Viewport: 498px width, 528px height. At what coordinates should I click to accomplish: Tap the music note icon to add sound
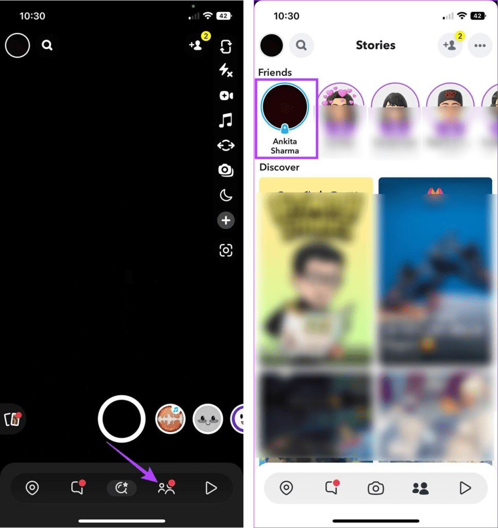click(x=226, y=121)
